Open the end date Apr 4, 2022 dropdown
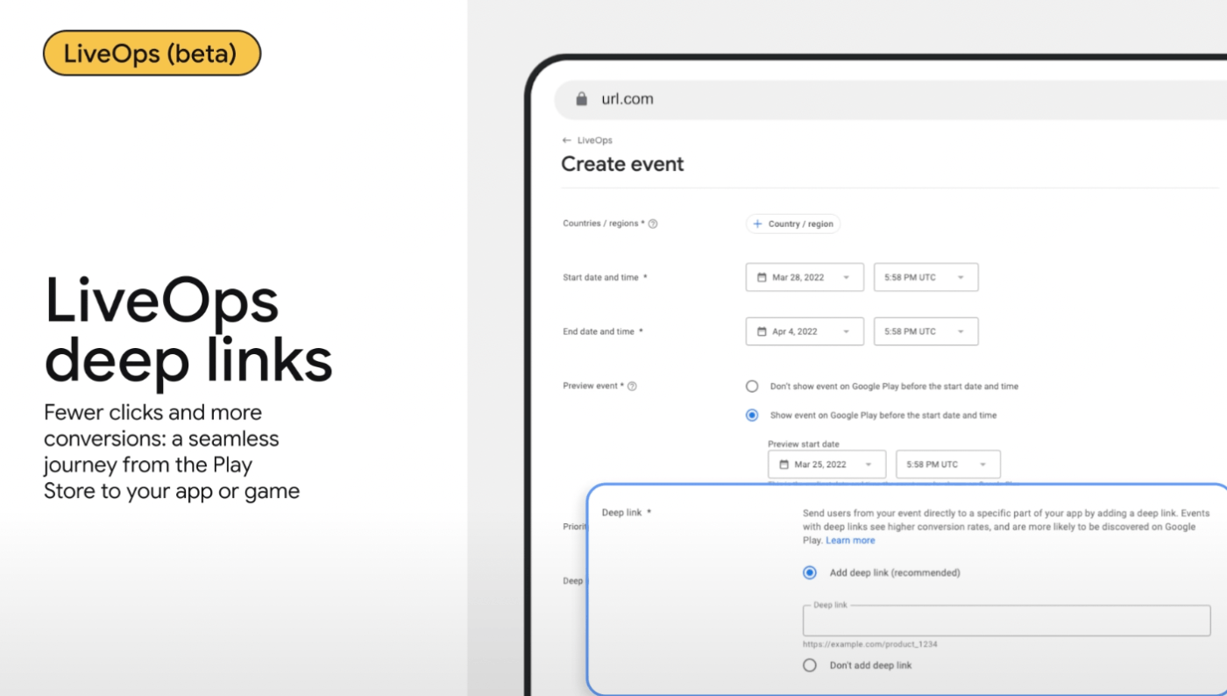The width and height of the screenshot is (1227, 696). (805, 331)
